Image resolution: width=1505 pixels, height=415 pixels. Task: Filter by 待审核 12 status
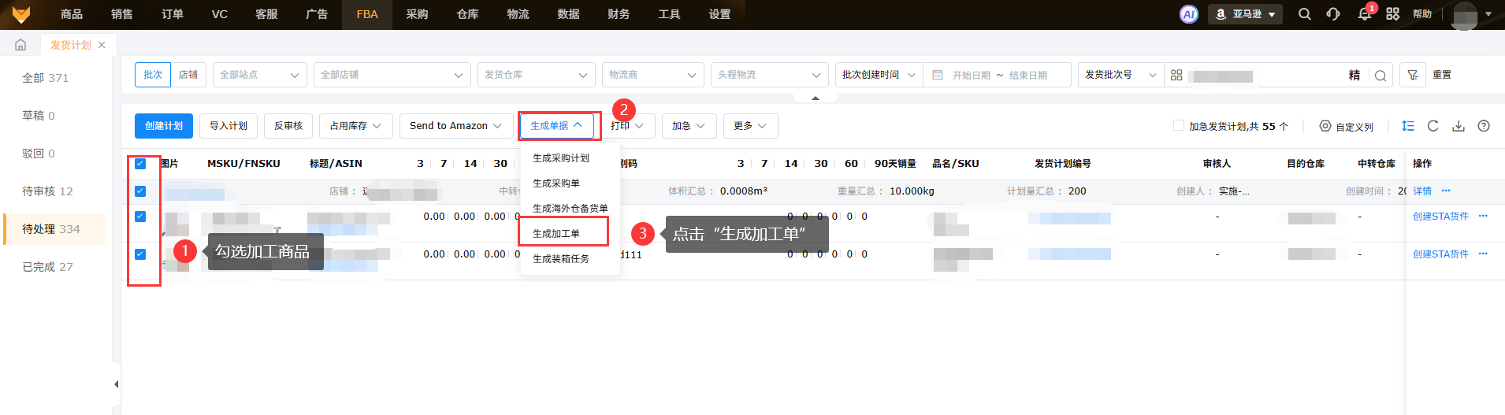point(47,191)
